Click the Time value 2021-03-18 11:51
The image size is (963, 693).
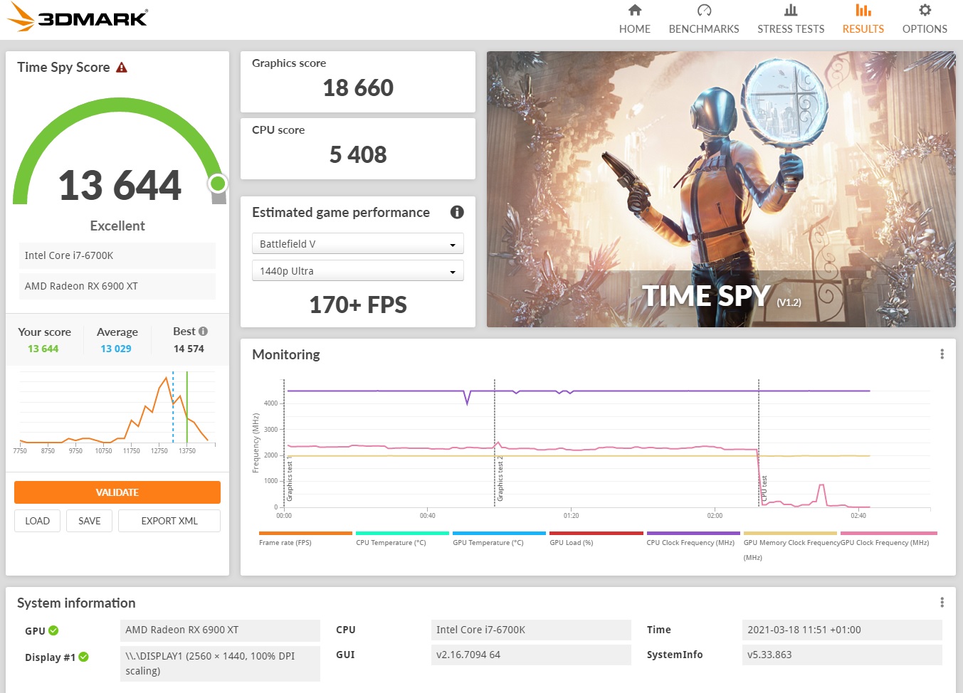pos(842,630)
